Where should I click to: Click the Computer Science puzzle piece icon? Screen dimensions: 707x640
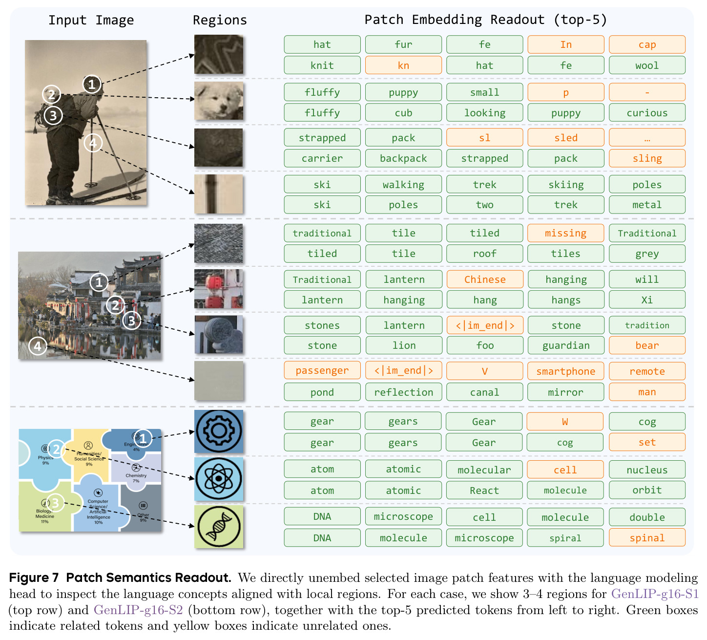click(98, 493)
